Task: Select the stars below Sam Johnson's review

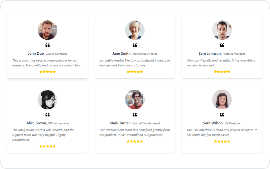Action: pos(222,72)
